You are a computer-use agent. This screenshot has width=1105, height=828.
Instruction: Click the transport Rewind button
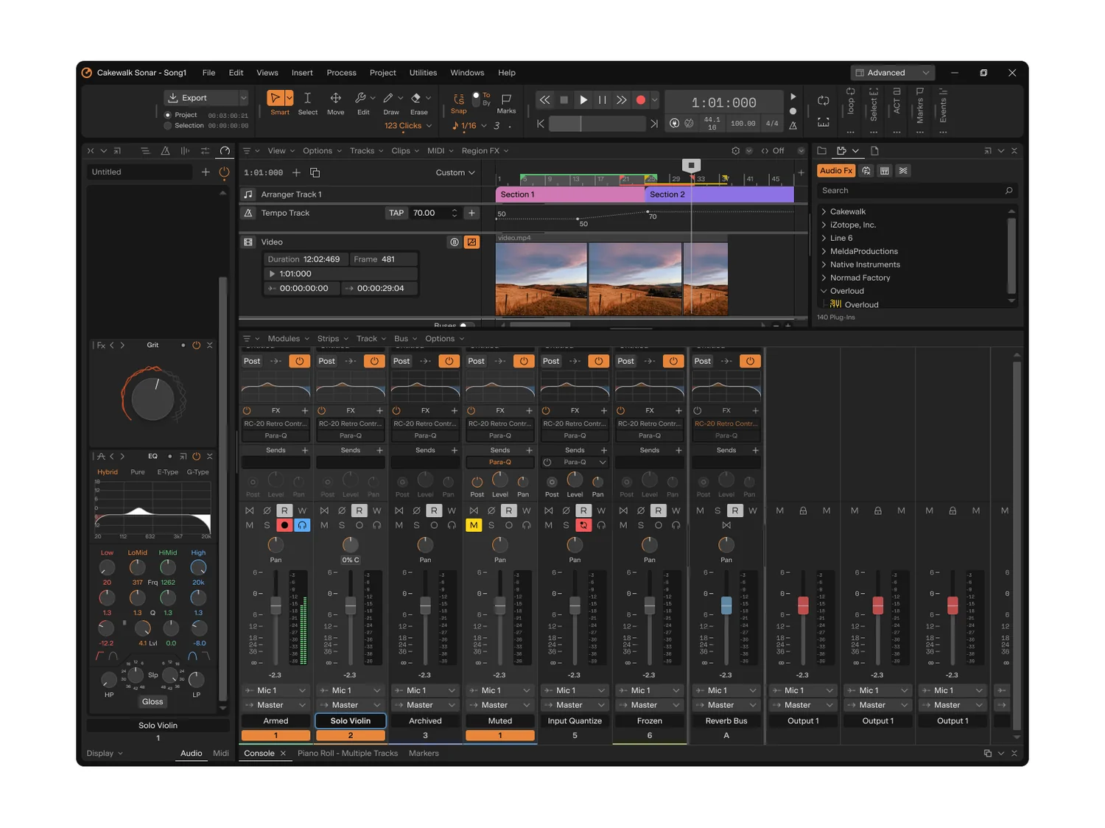(x=544, y=100)
